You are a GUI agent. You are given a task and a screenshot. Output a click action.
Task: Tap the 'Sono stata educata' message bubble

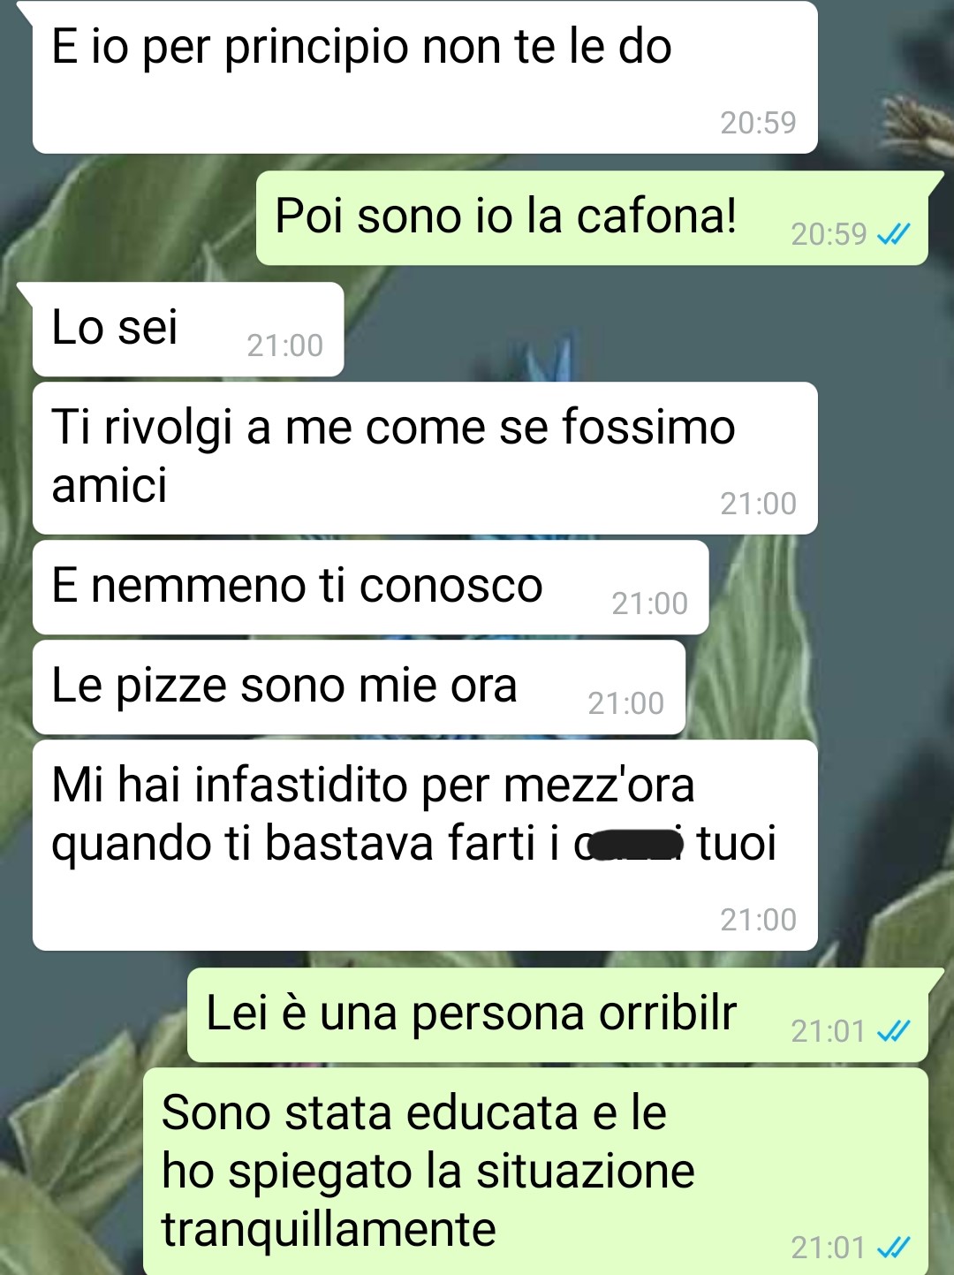[x=535, y=1171]
